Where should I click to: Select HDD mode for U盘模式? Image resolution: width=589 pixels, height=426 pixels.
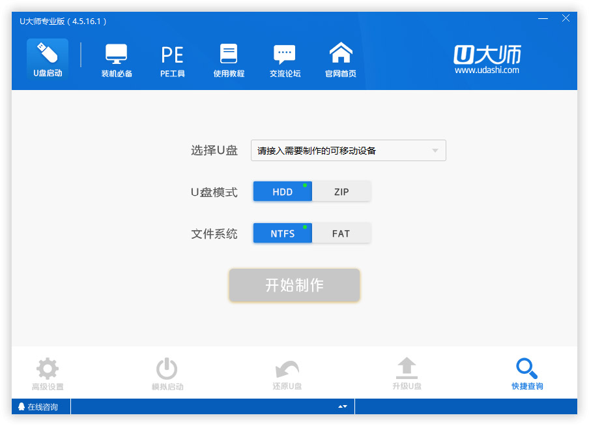point(282,191)
